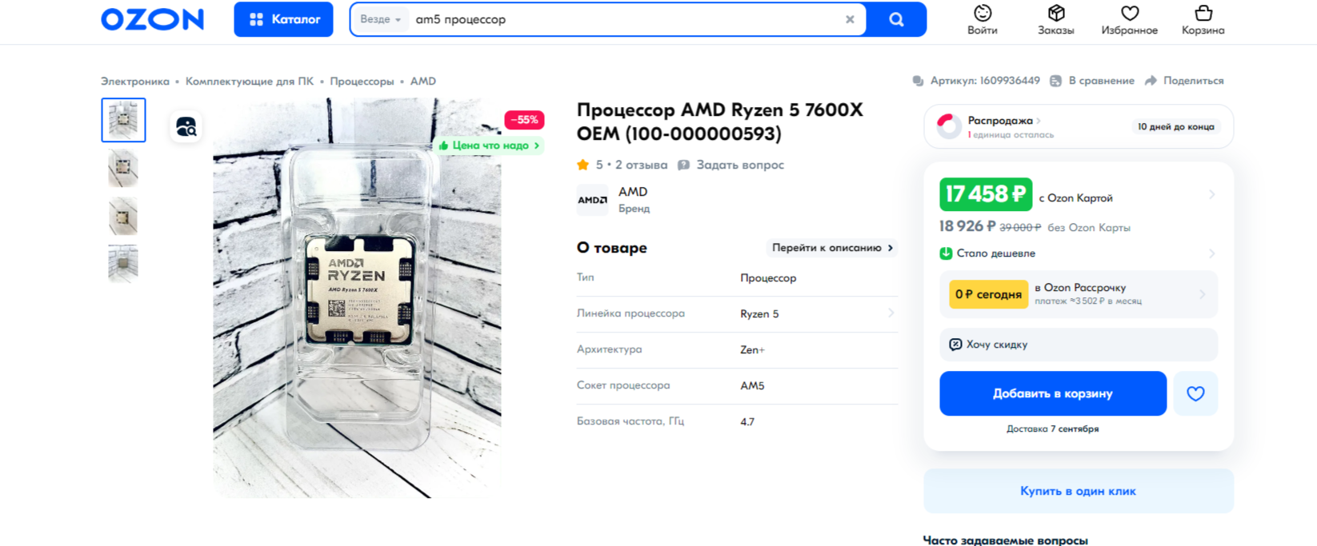Open Стало дешевле price history
The height and width of the screenshot is (546, 1317).
click(x=1078, y=253)
